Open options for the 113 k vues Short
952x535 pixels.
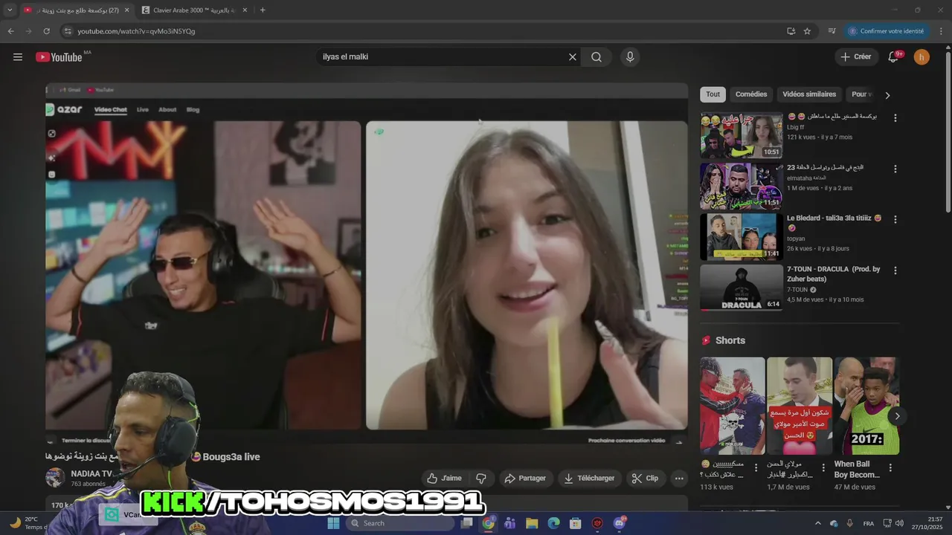coord(756,468)
